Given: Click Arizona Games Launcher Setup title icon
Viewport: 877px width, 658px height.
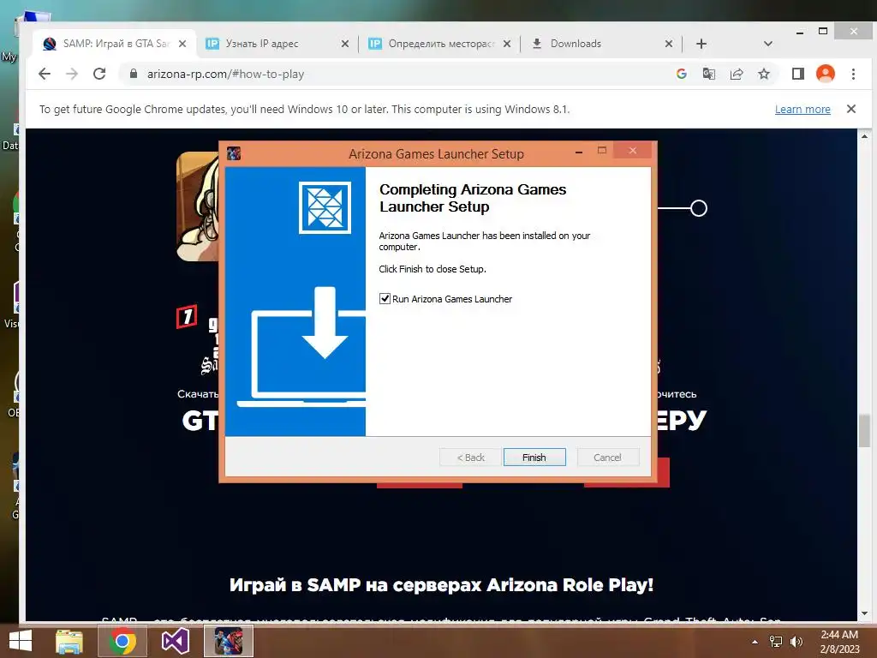Looking at the screenshot, I should click(234, 153).
